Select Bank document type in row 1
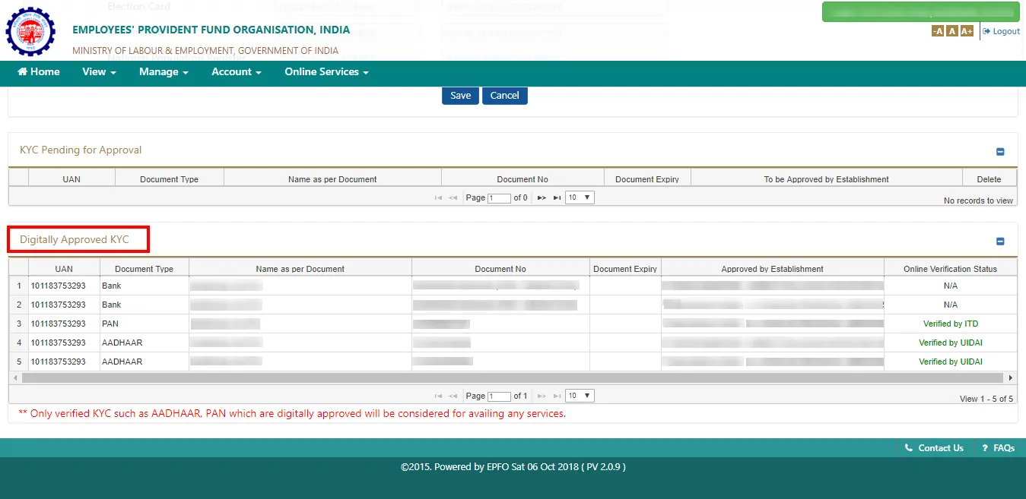 pos(145,286)
